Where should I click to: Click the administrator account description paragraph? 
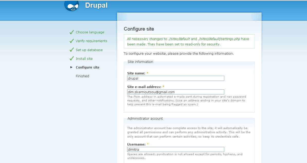tap(189, 132)
